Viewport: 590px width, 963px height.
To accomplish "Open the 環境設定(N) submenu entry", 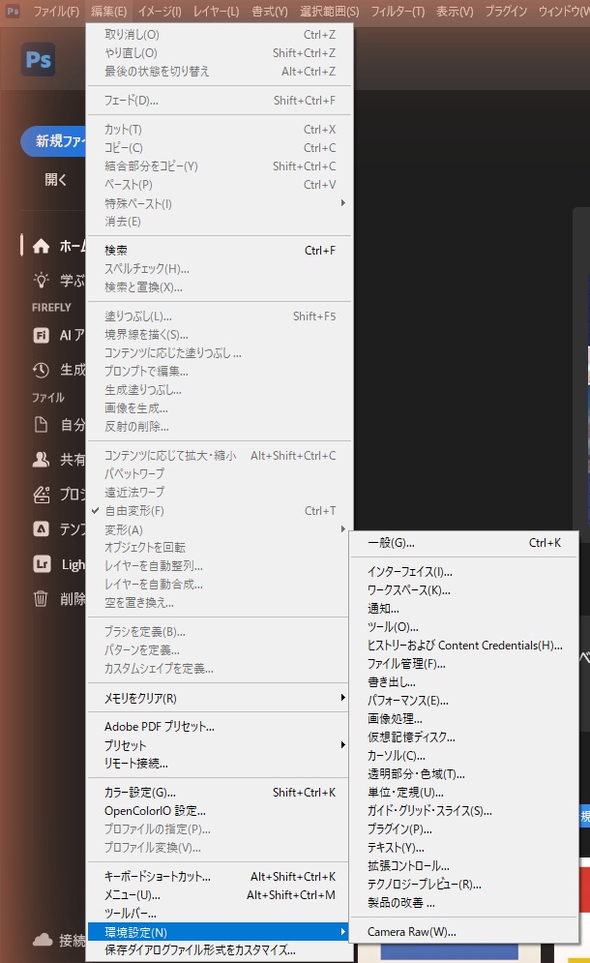I will pyautogui.click(x=220, y=932).
